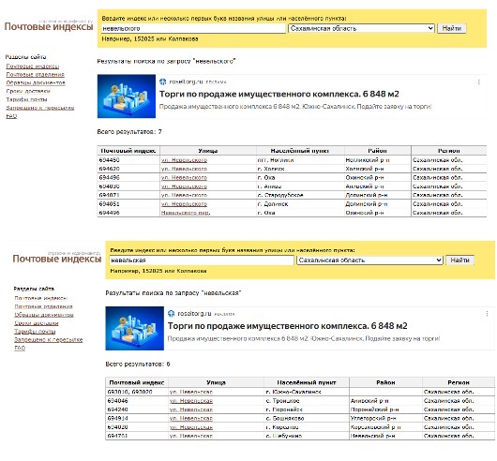Click roseltorg.ru globe icon on "невельского" page
497x461 pixels.
(163, 82)
